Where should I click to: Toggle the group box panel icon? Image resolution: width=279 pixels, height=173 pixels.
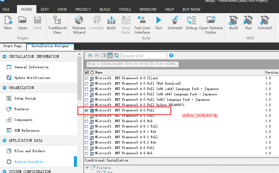[110, 55]
